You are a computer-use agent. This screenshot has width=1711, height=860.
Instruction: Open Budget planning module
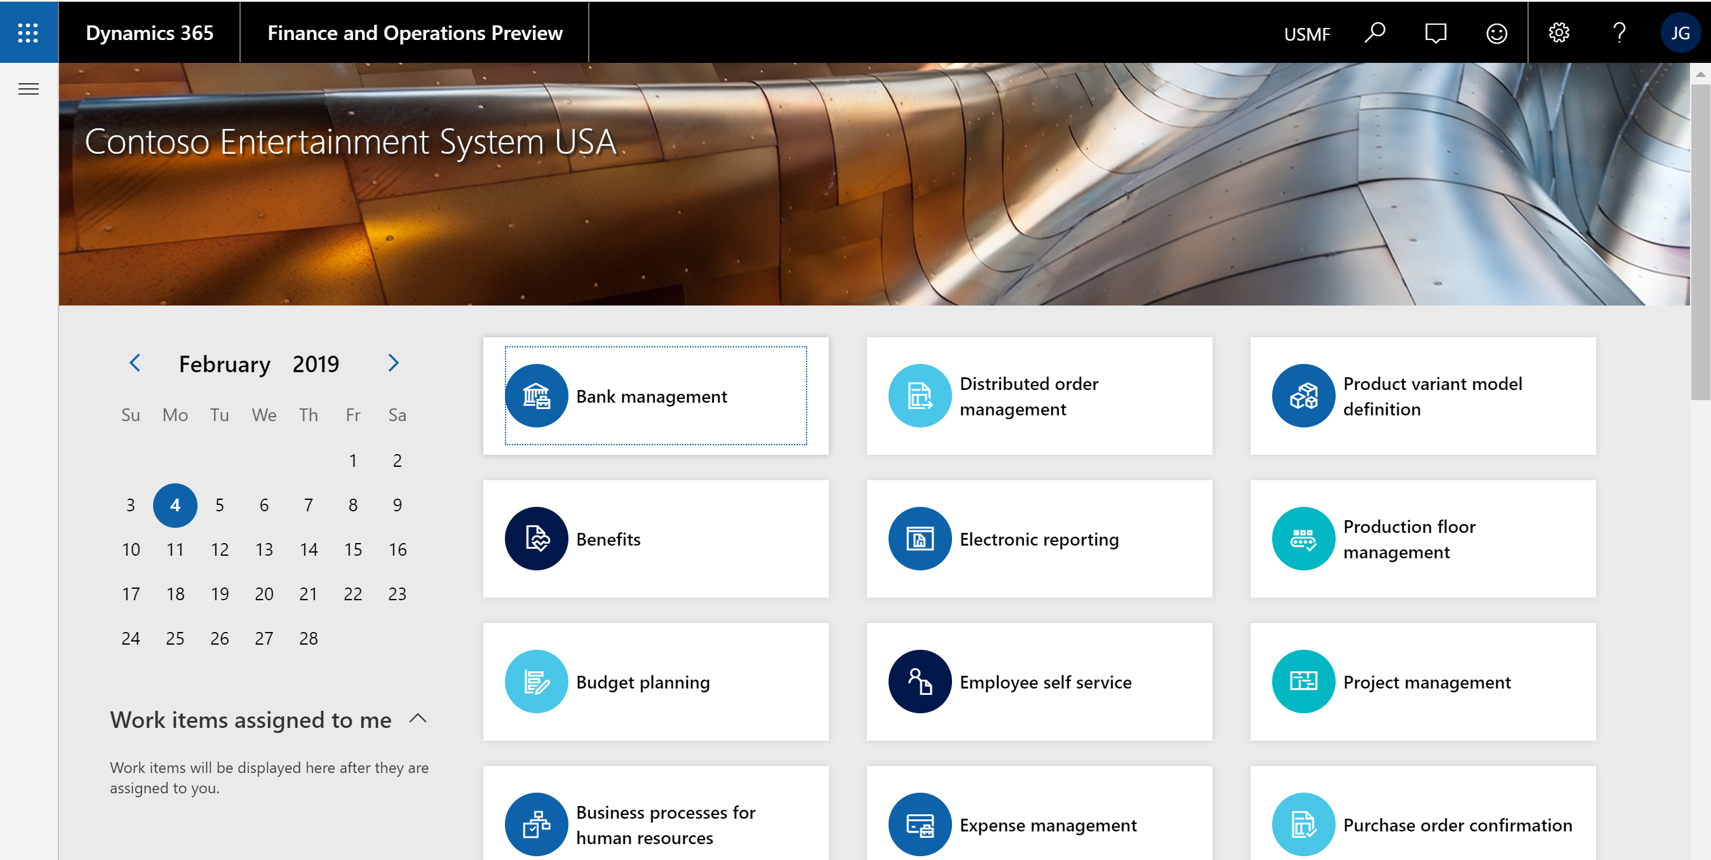pyautogui.click(x=655, y=681)
